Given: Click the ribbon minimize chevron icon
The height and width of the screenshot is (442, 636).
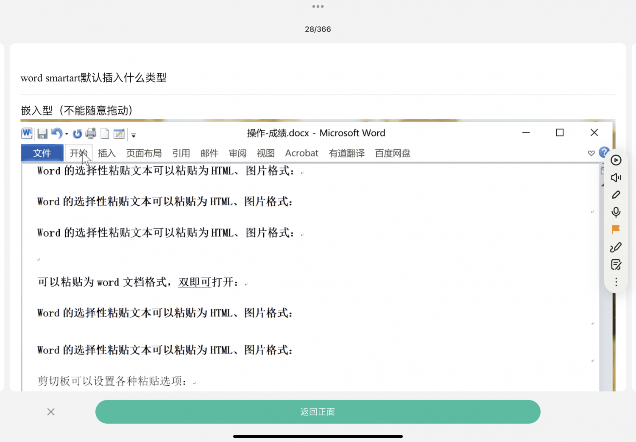Looking at the screenshot, I should click(x=591, y=153).
